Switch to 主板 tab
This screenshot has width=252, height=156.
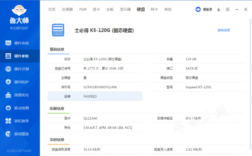(110, 9)
